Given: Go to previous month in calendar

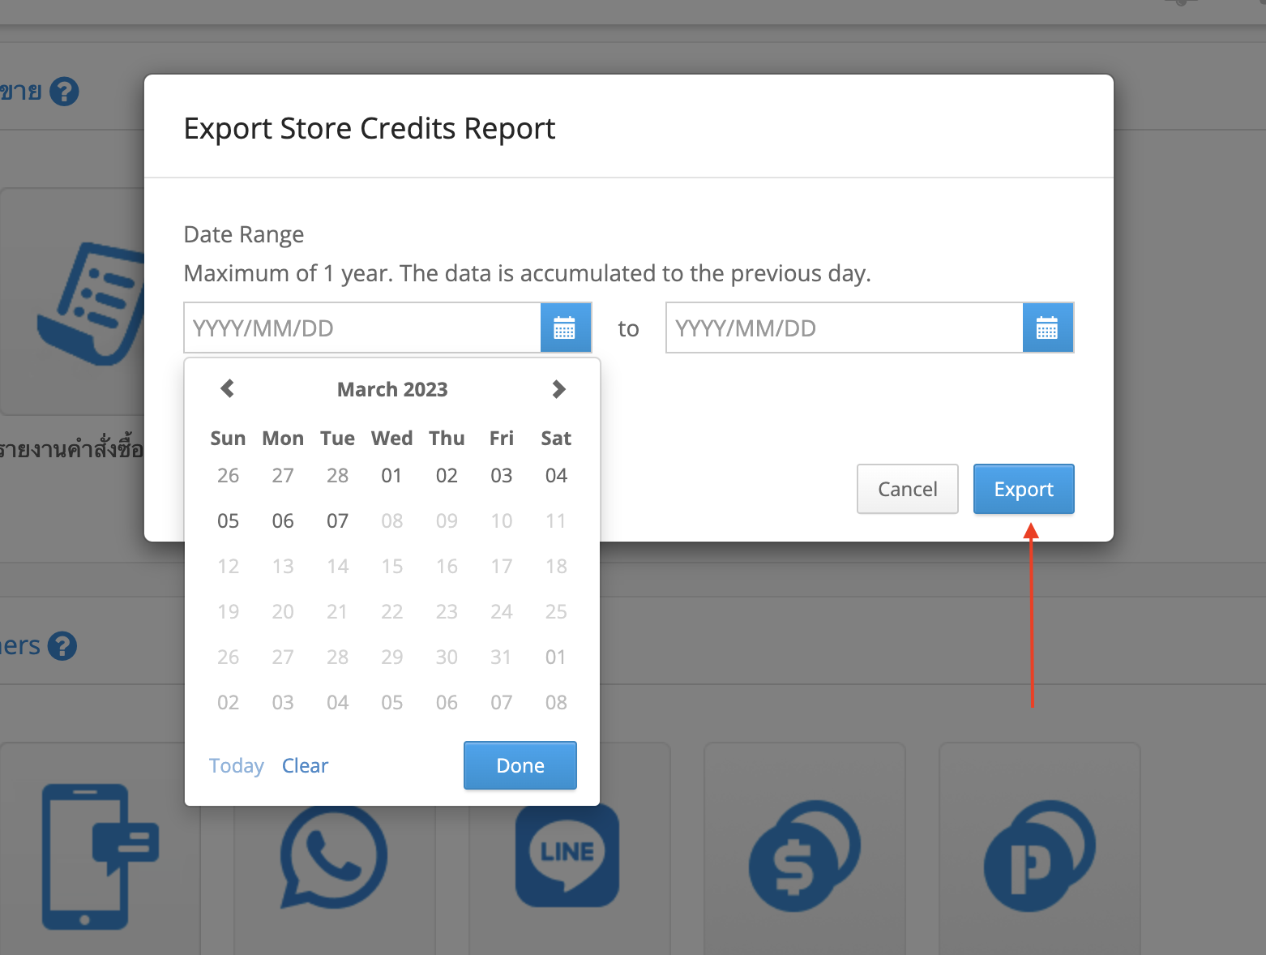Looking at the screenshot, I should [228, 389].
